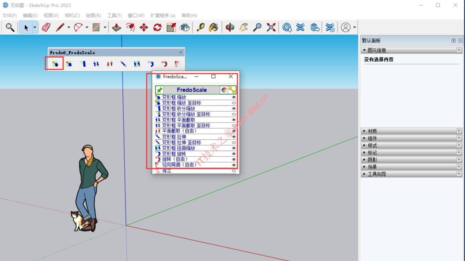Click the Zoom Extents tool
The width and height of the screenshot is (465, 261).
click(x=271, y=27)
